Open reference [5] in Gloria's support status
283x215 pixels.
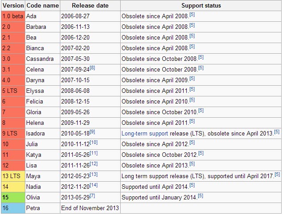[x=200, y=110]
